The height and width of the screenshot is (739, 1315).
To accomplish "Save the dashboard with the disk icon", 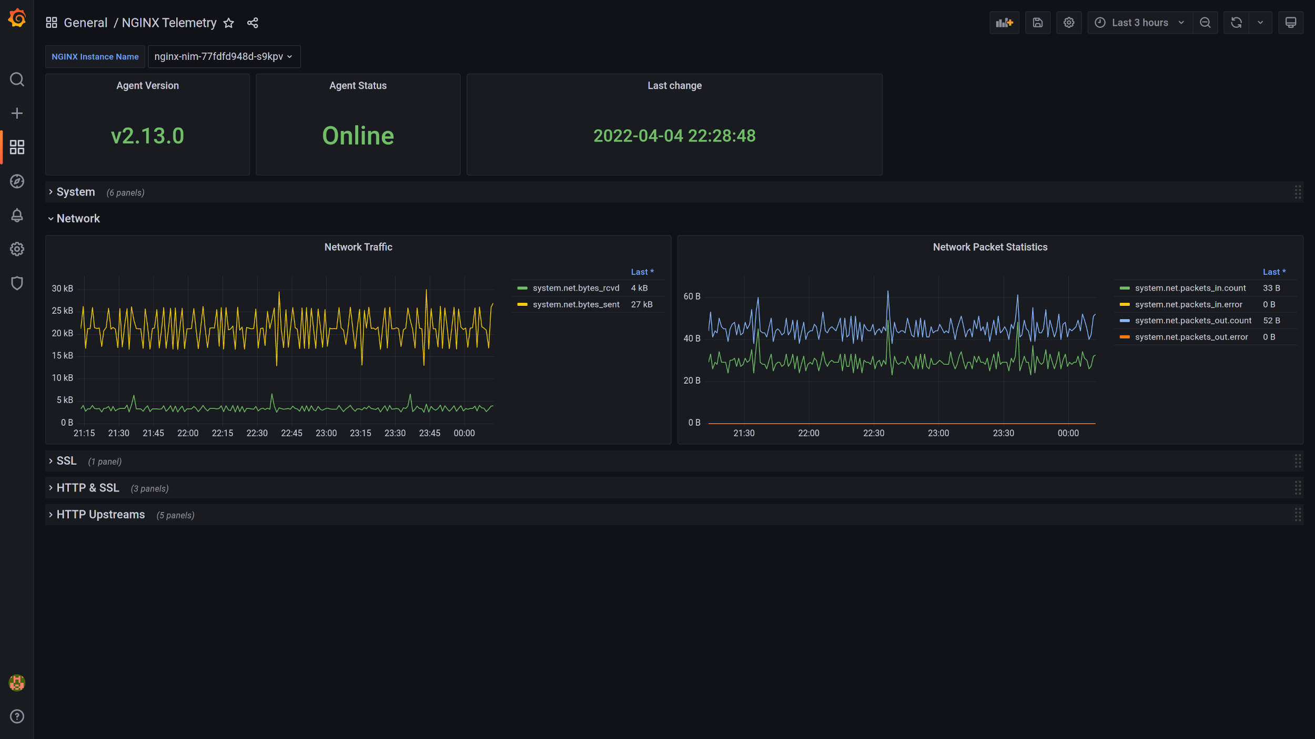I will (1037, 23).
